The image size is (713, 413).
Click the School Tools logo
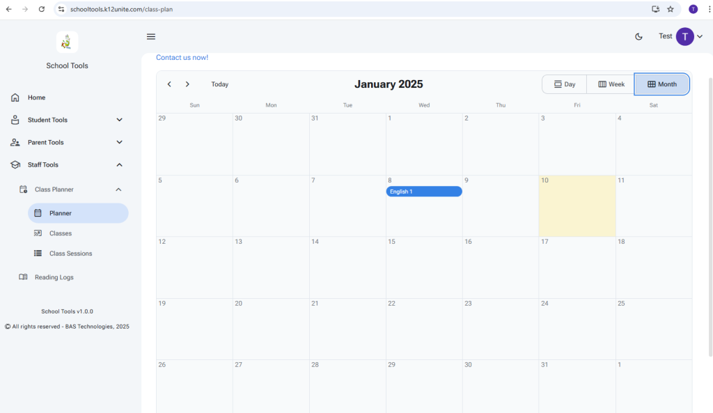point(67,42)
